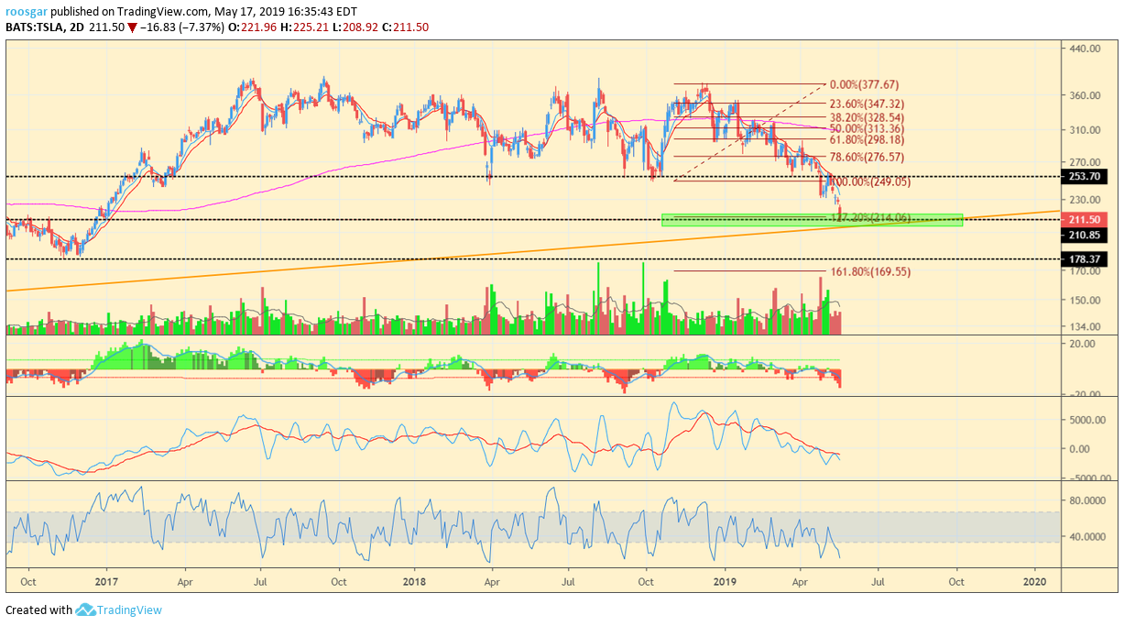Click the 2020 label on time axis
The height and width of the screenshot is (626, 1124).
coord(1035,581)
